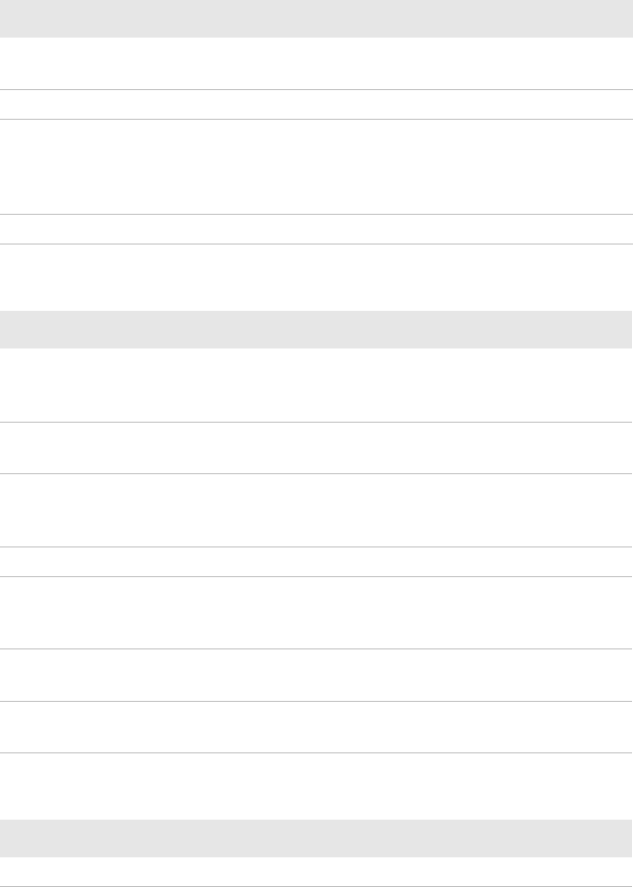633x887 pixels.
Task: Select the tall third row in the first section
Action: click(x=317, y=167)
